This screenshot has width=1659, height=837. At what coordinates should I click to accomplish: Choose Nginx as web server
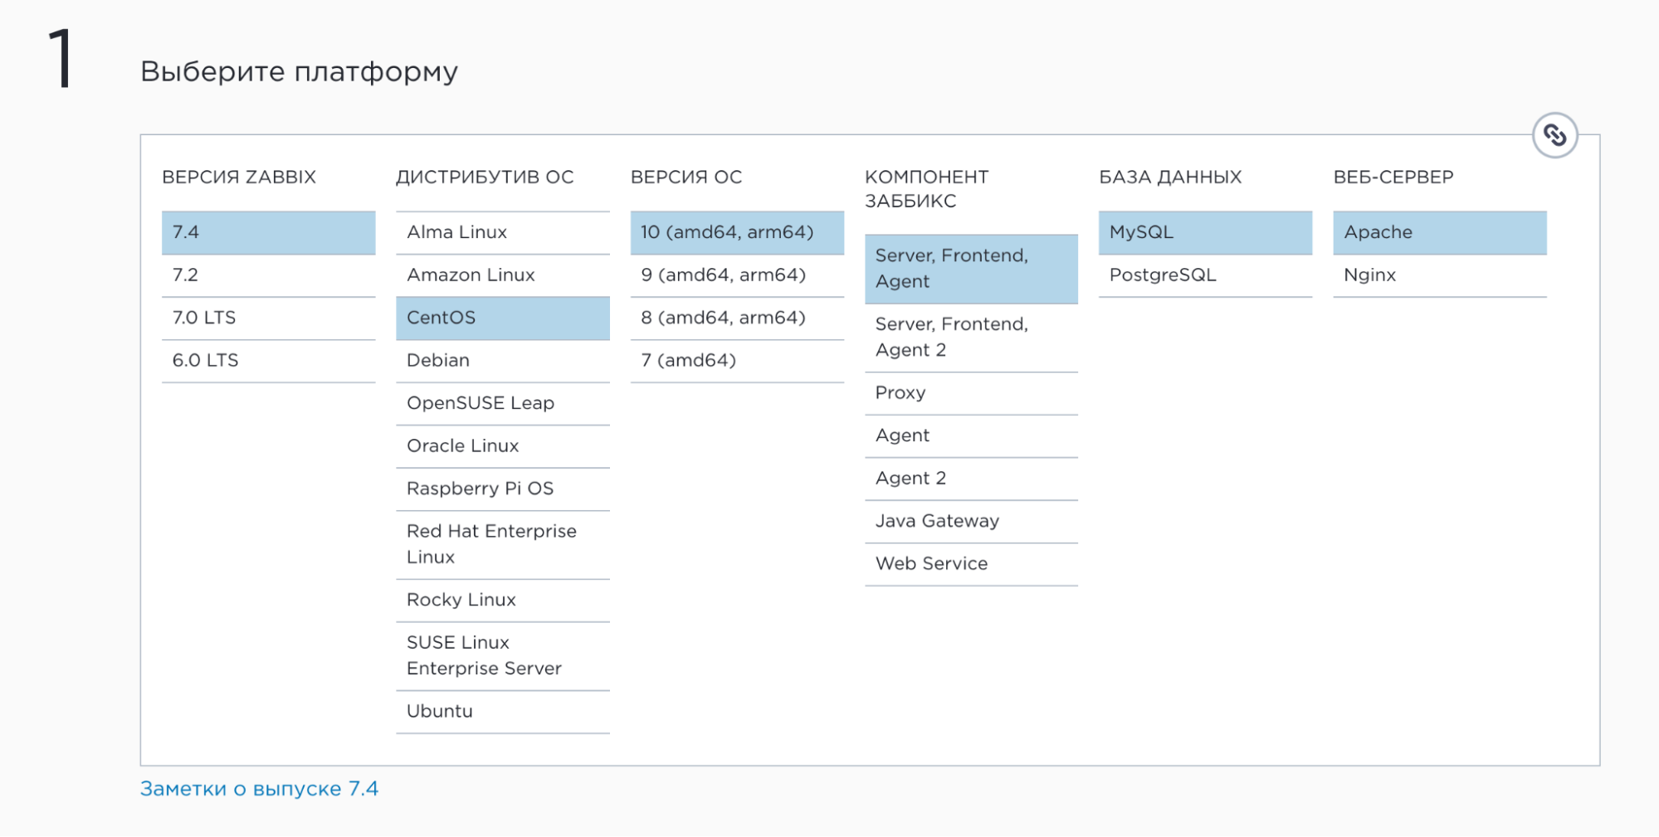point(1440,275)
